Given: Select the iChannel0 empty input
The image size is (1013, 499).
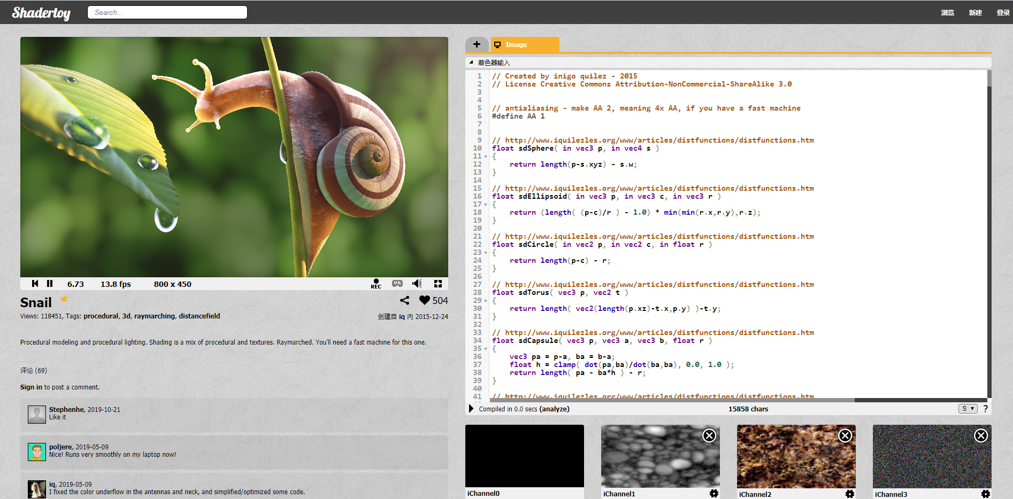Looking at the screenshot, I should (525, 456).
